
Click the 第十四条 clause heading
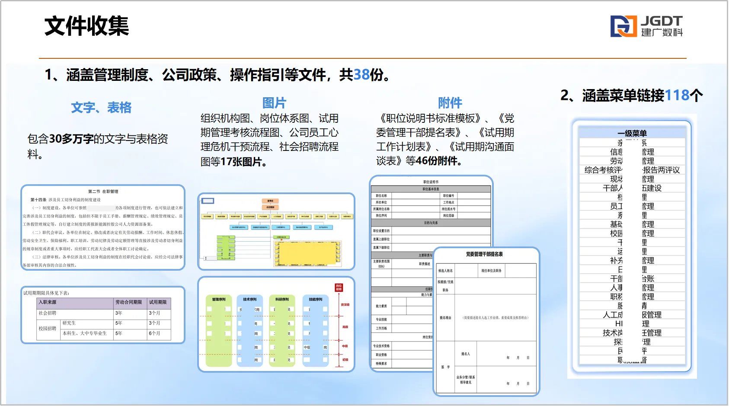pos(65,200)
